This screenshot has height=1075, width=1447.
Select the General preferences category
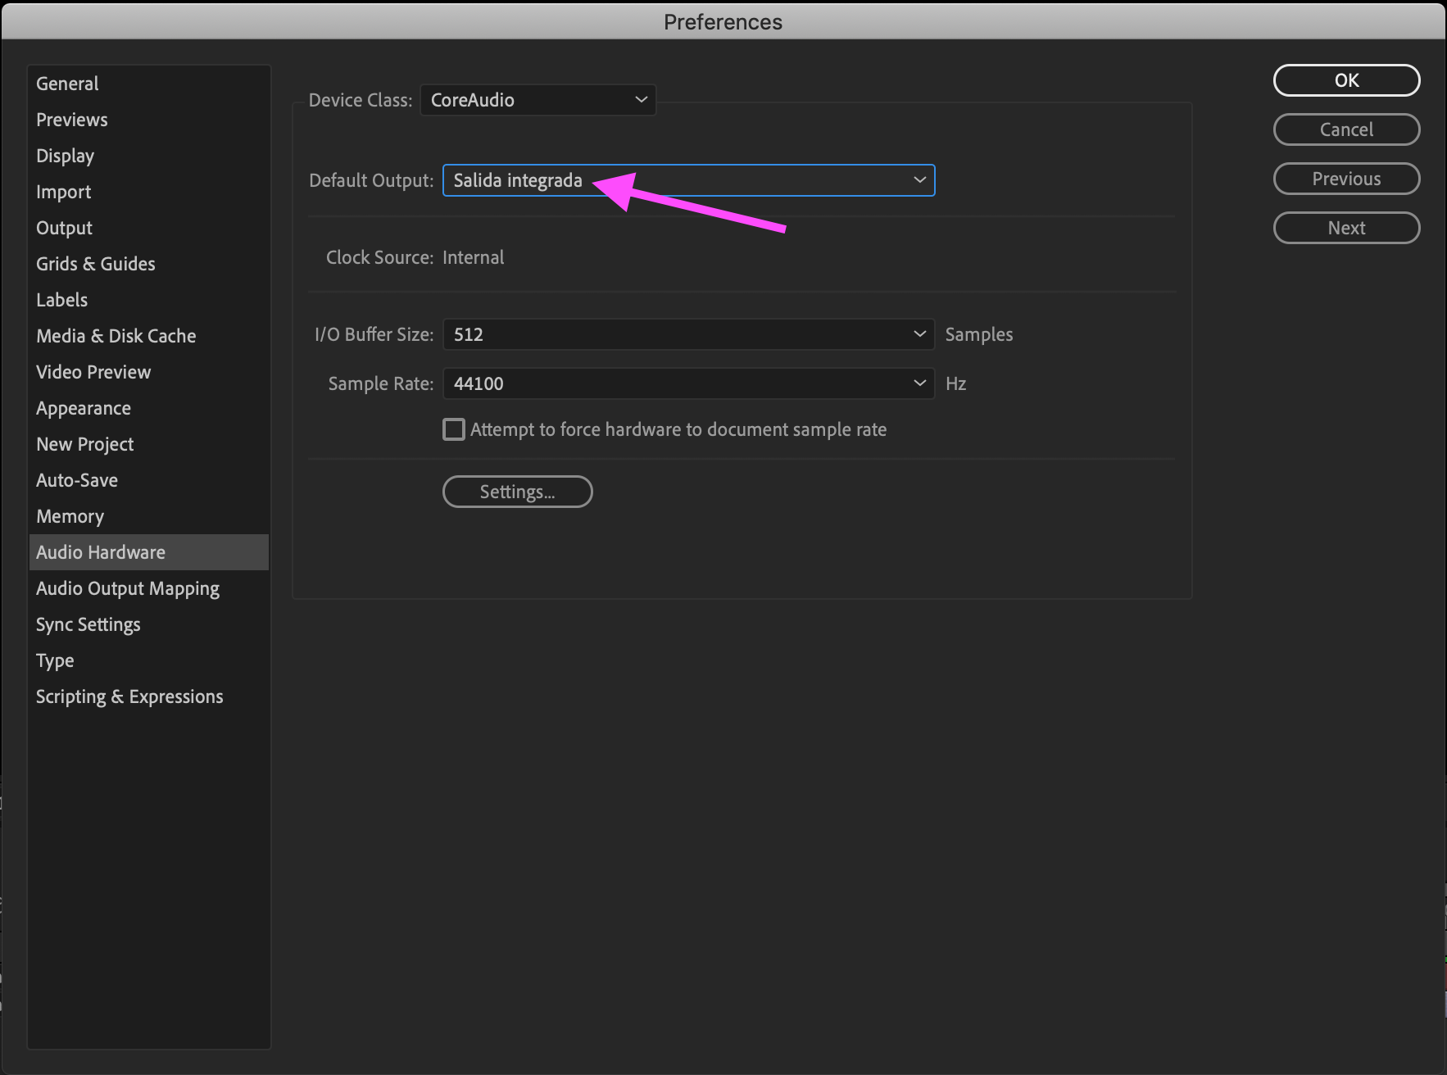[67, 83]
